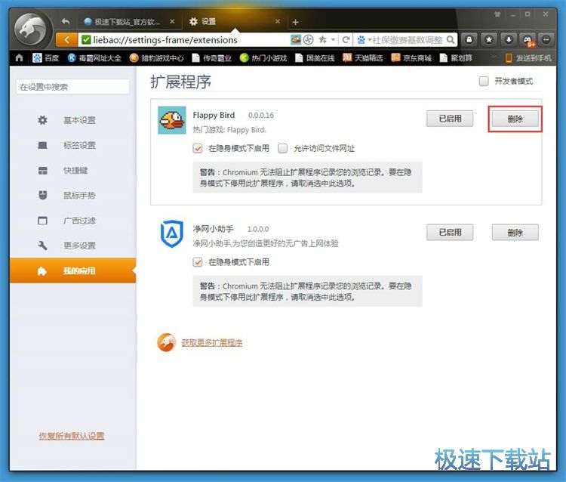
Task: Click the fan-shaped speed mode icon in address bar
Action: [308, 40]
